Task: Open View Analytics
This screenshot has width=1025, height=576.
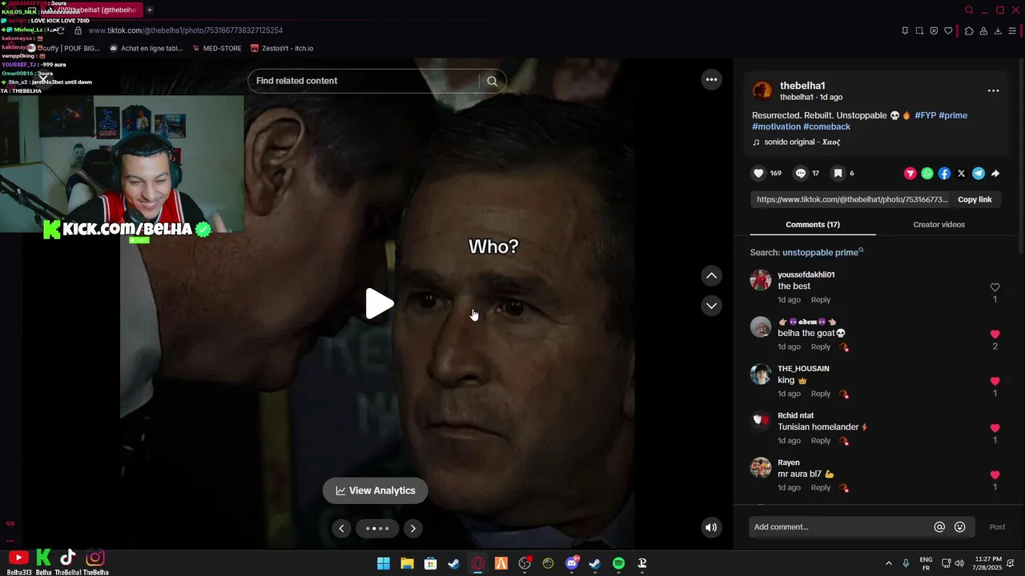Action: (x=376, y=490)
